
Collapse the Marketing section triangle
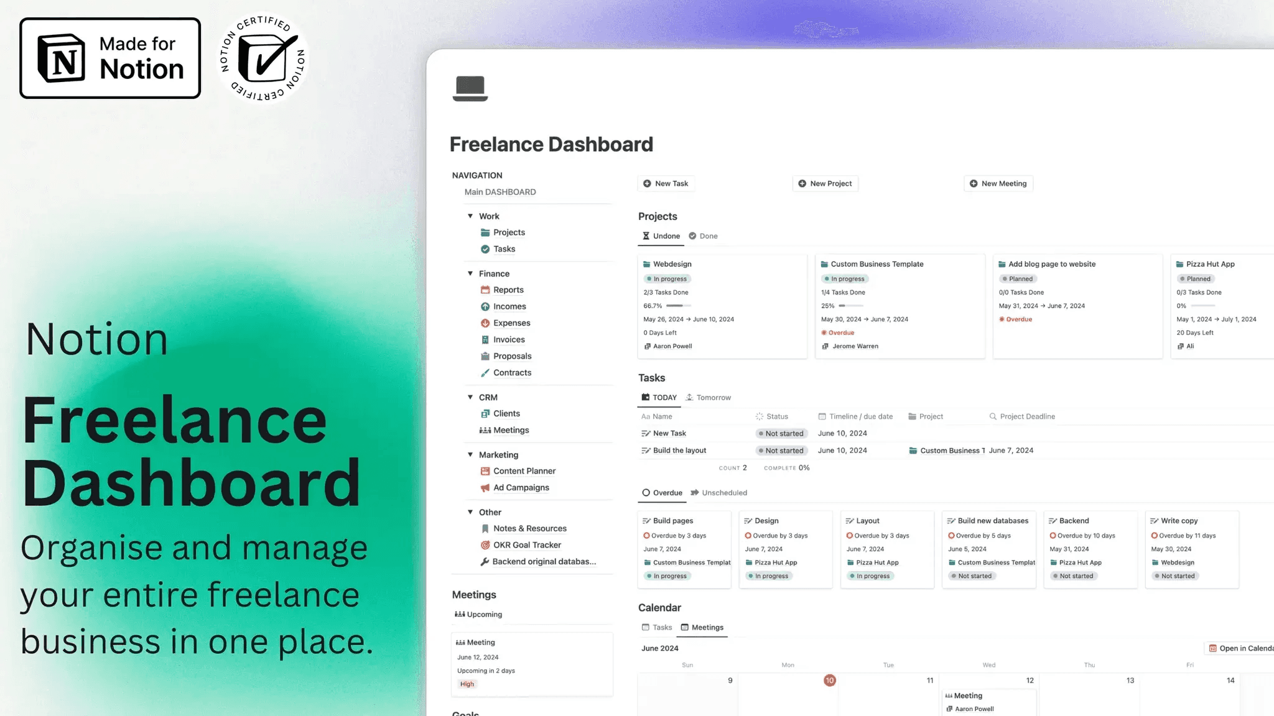(x=470, y=455)
